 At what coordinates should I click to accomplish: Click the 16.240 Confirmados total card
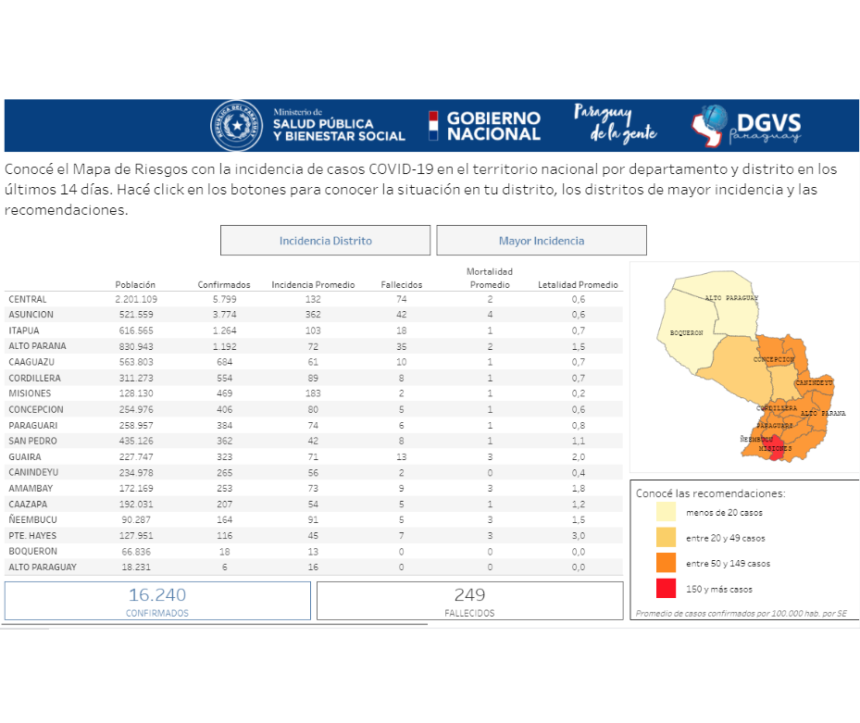tap(157, 600)
